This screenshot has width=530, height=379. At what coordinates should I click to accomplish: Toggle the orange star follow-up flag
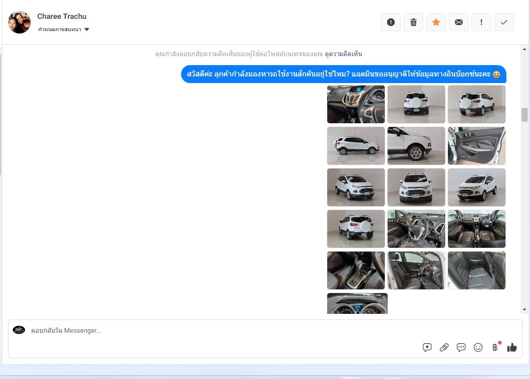coord(436,22)
